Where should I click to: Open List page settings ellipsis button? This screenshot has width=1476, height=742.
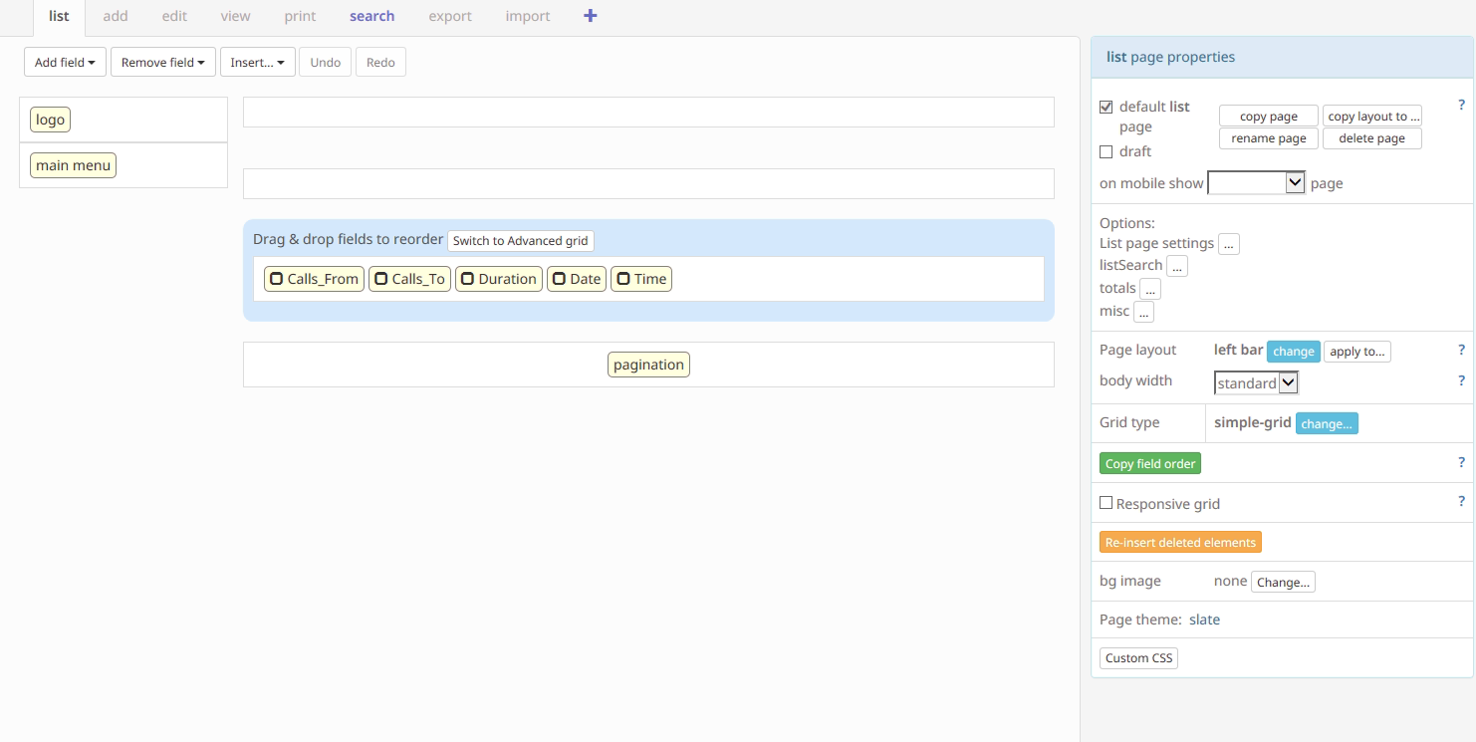[1228, 244]
